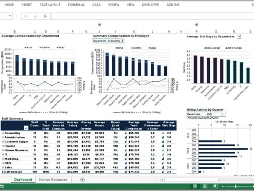Click the zoom out minus icon
Screen dimensions: 254x191
click(223, 186)
